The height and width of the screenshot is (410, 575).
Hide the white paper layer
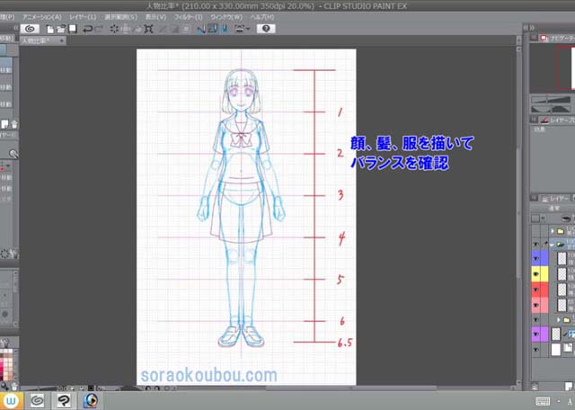[x=535, y=350]
